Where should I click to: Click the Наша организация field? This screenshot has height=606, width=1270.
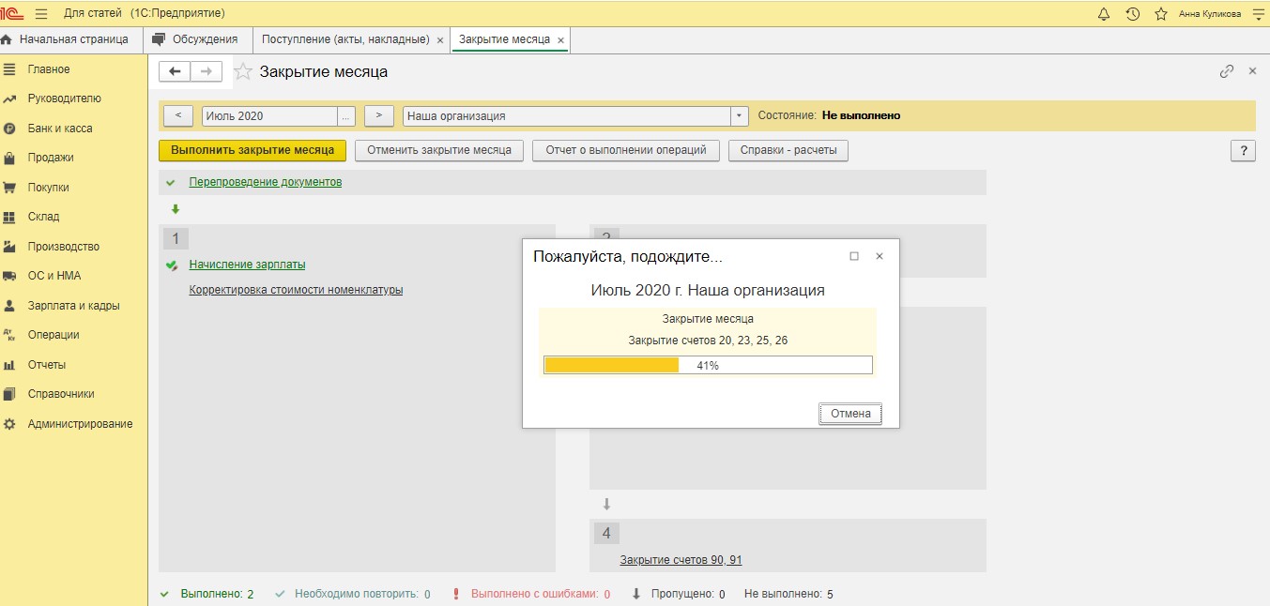point(567,116)
